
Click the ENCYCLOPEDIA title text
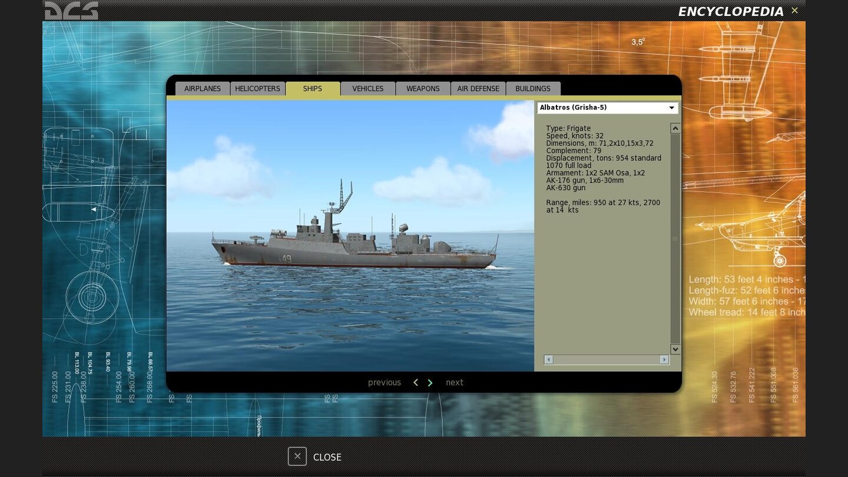(731, 12)
